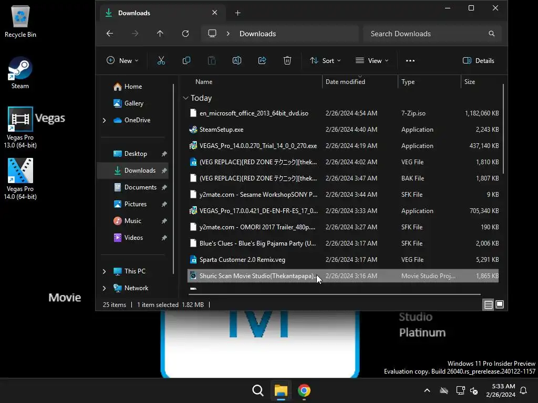The height and width of the screenshot is (403, 538).
Task: Open Music in navigation pane
Action: (x=127, y=221)
